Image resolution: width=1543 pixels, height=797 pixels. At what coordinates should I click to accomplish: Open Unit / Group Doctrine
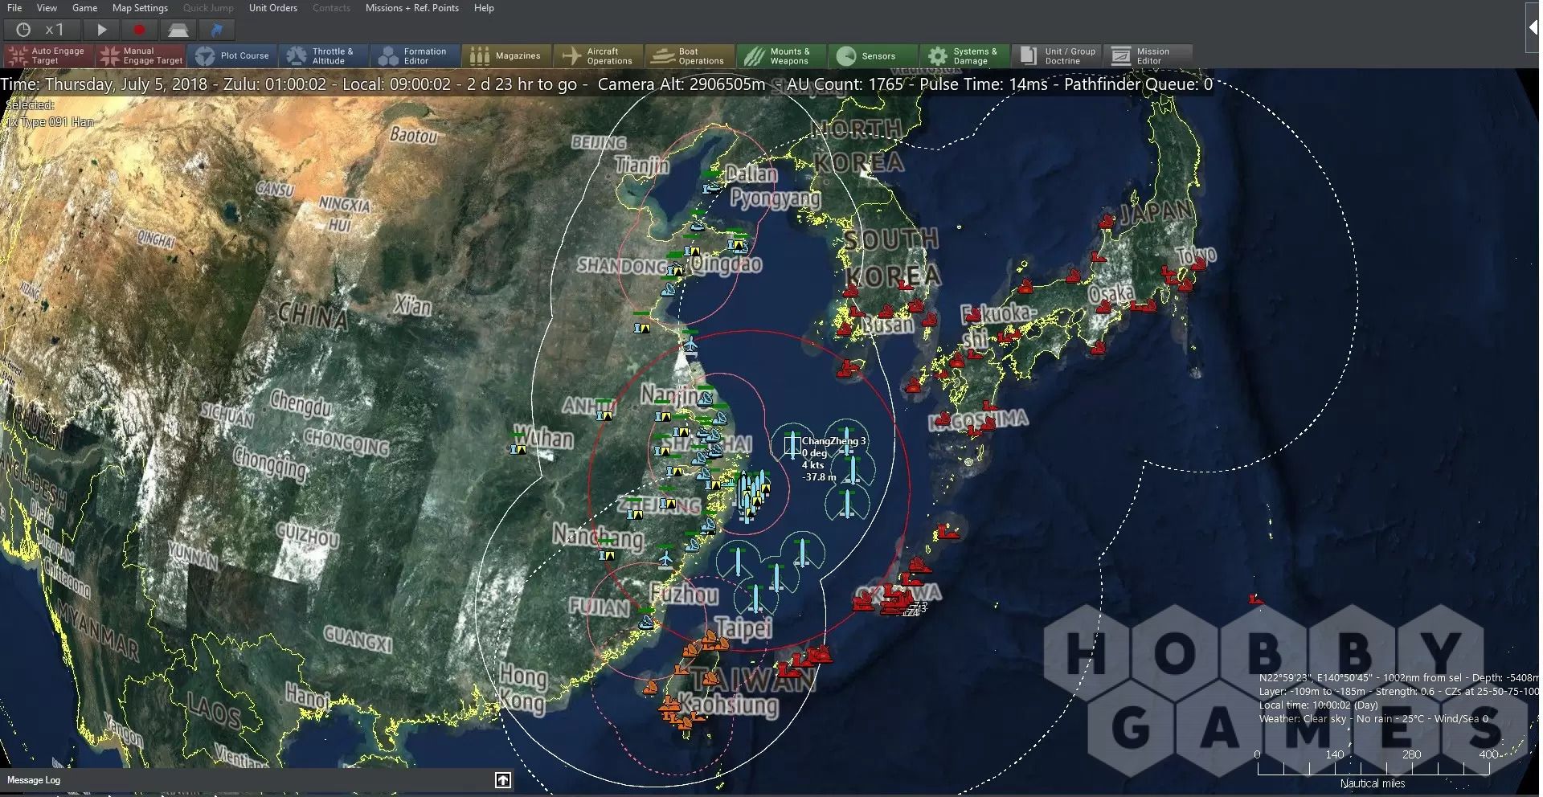pos(1057,55)
